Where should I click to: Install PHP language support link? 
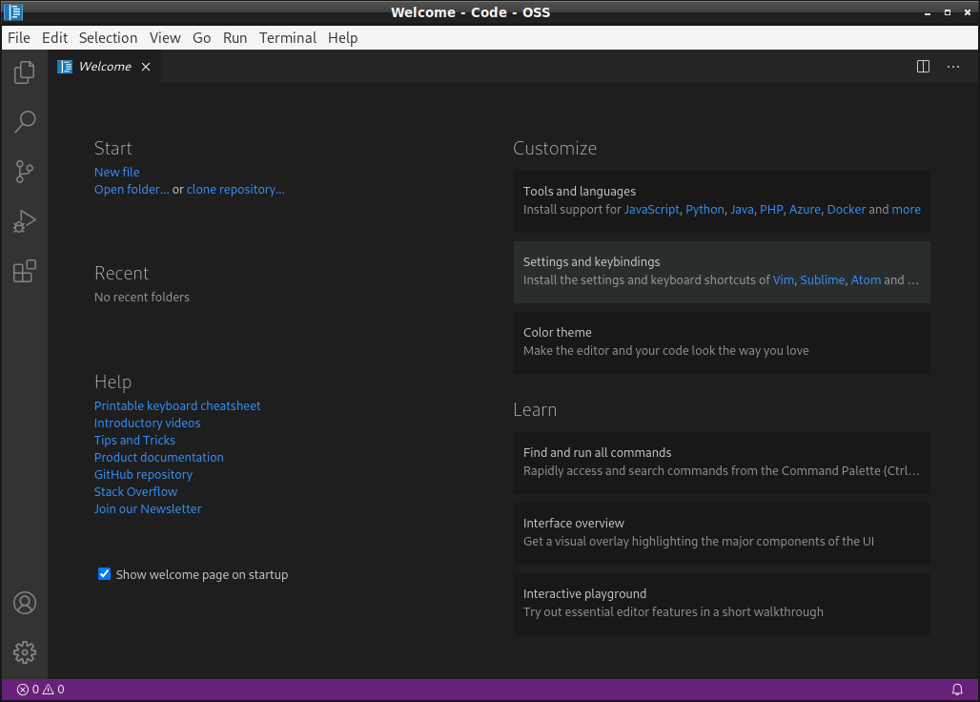[x=771, y=210]
